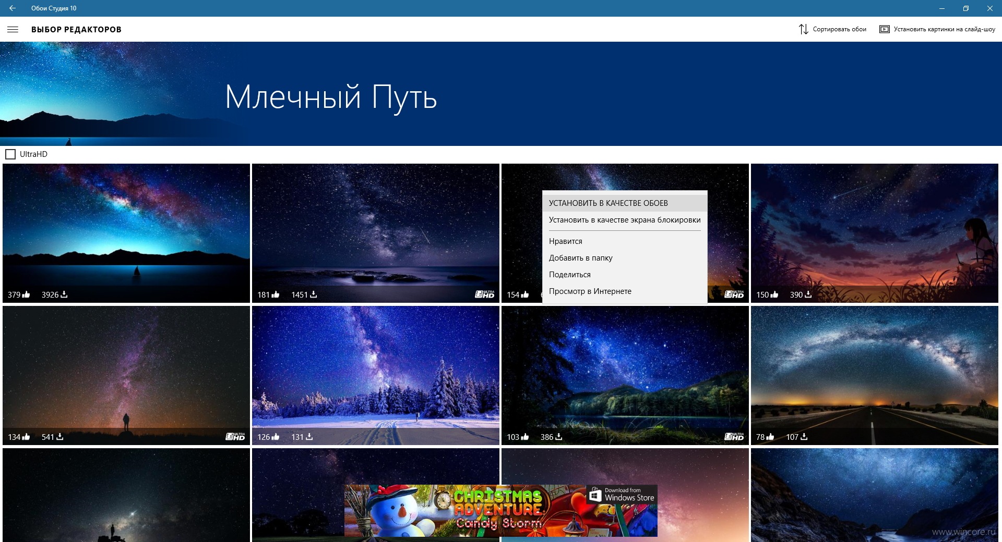Open the bottom-row rocky canyon wallpaper thumbnail

tap(875, 495)
